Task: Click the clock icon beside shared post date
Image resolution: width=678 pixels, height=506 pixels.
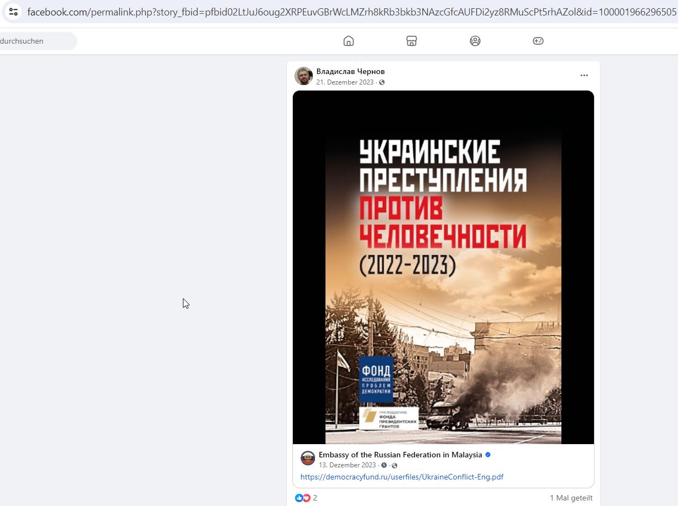Action: tap(384, 465)
